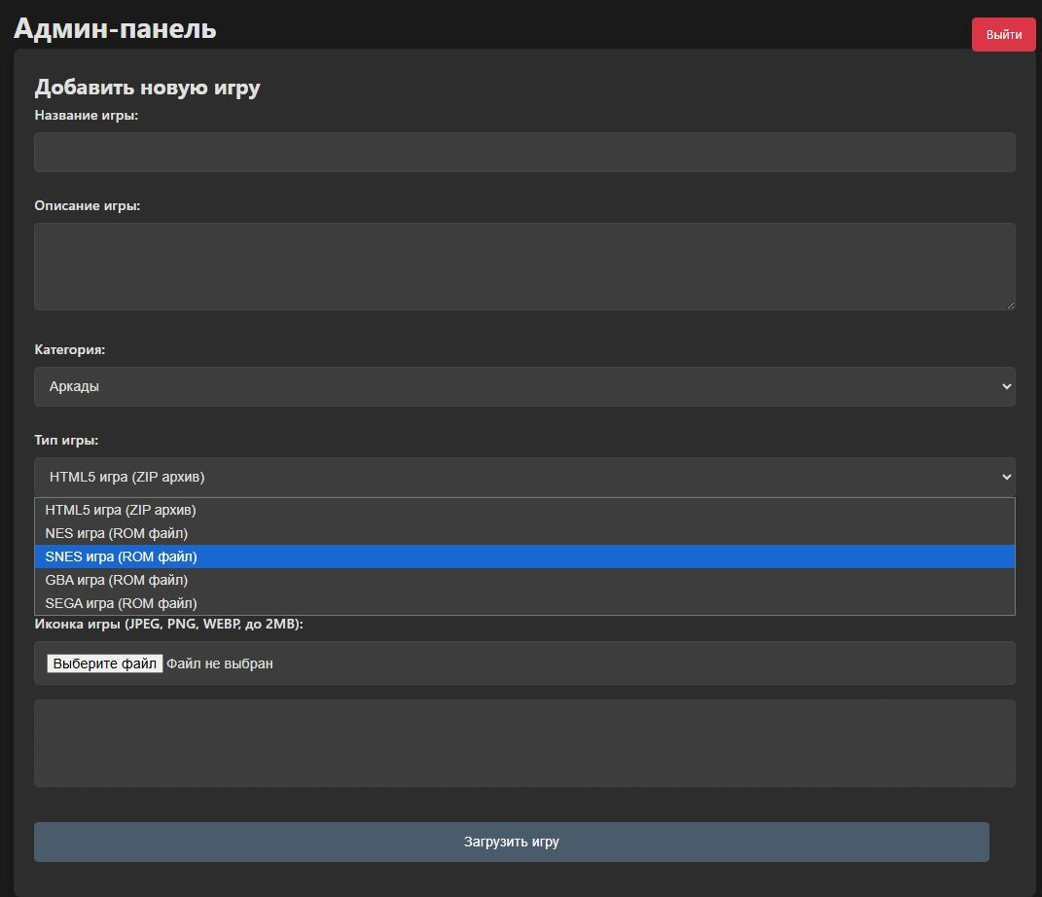This screenshot has height=897, width=1042.
Task: Click the Описание textarea resize handle
Action: click(x=1010, y=305)
